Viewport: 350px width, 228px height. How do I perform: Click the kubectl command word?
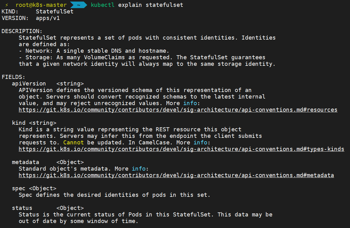pos(103,5)
